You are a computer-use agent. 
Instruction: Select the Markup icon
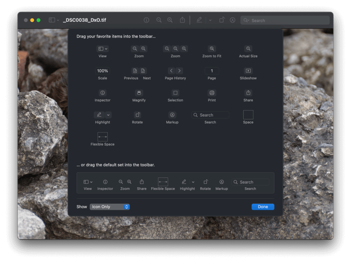point(172,115)
